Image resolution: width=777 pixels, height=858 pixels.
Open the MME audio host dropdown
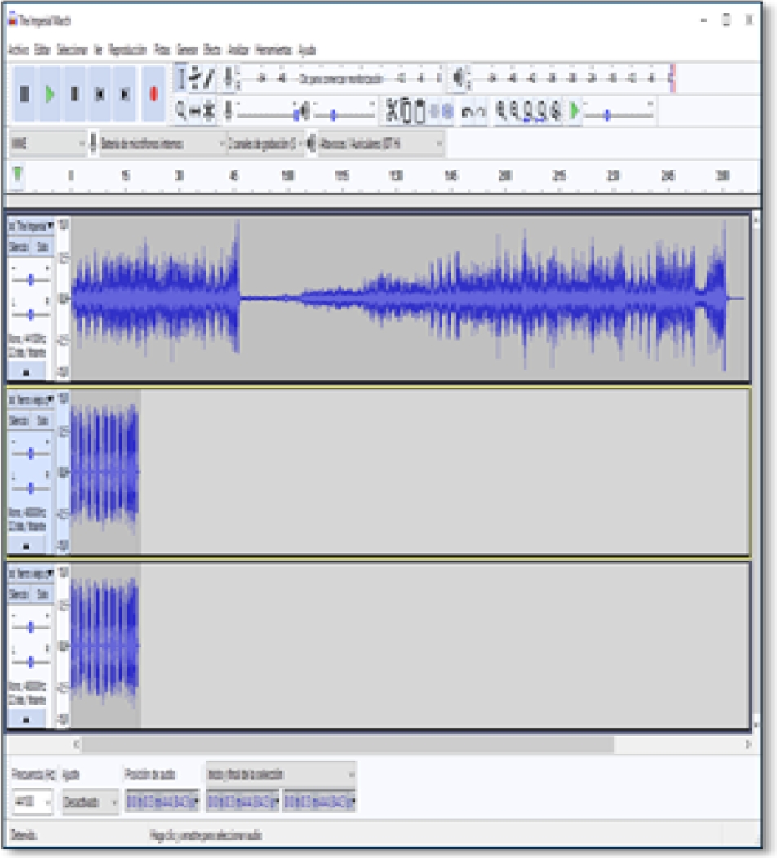[x=47, y=144]
